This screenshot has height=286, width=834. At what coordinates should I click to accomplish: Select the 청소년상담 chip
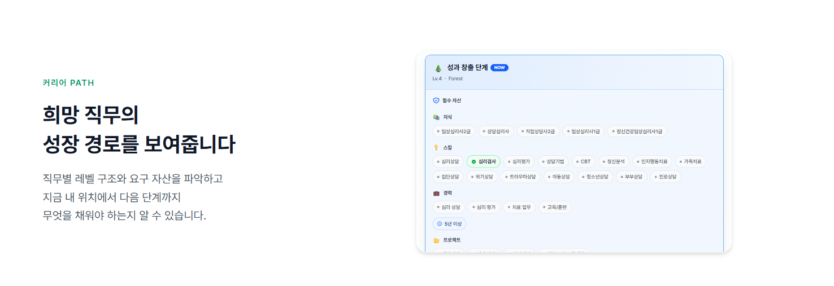596,177
